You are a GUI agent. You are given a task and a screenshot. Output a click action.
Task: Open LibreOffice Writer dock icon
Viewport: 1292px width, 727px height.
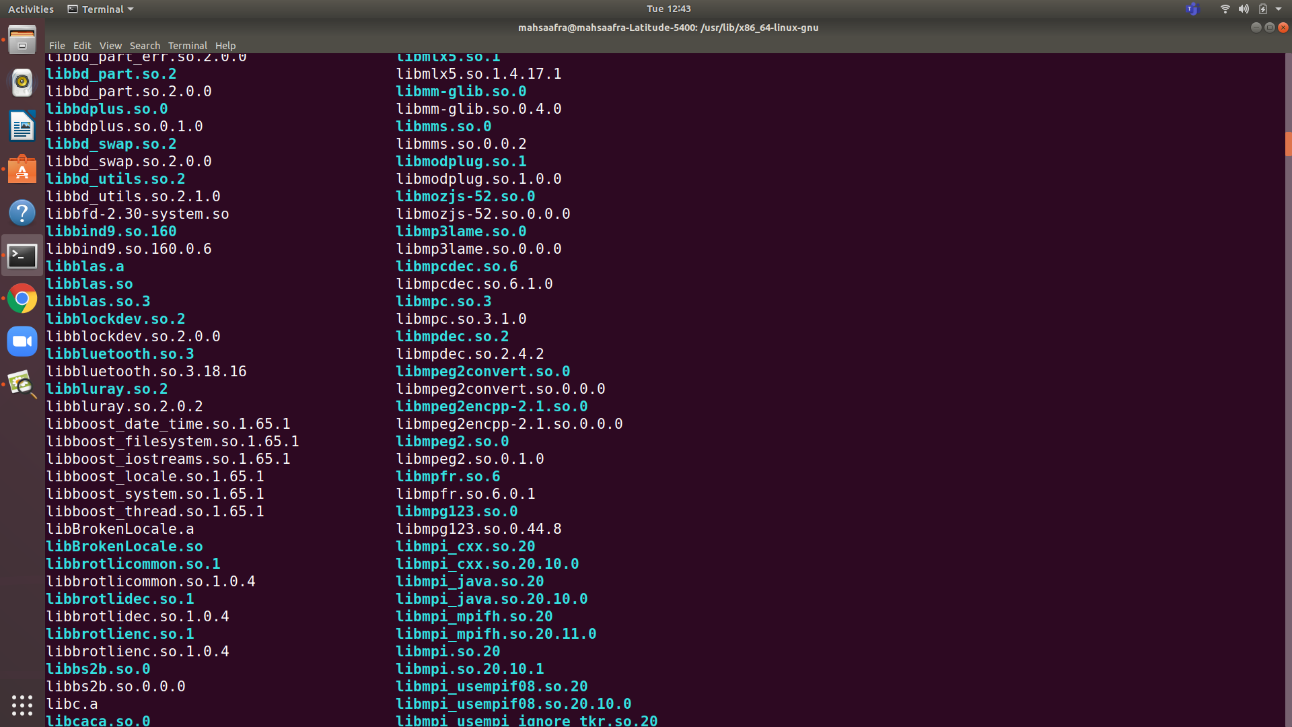22,127
